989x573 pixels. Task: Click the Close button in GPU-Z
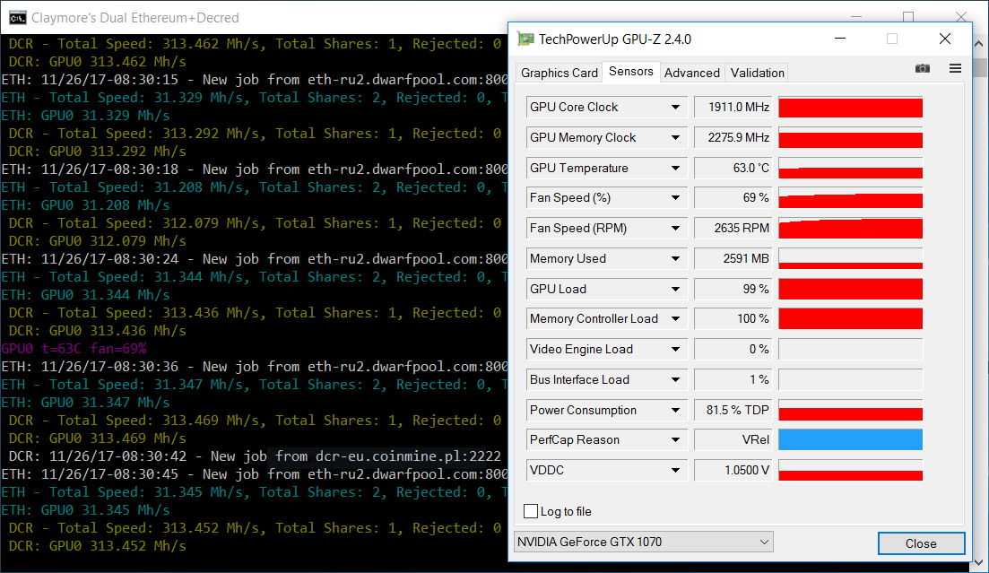[921, 543]
